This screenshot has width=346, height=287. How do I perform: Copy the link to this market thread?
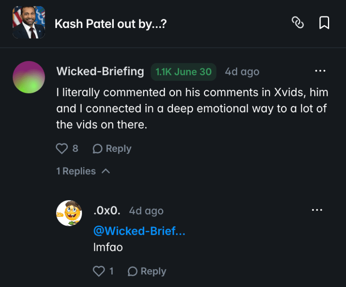(298, 23)
